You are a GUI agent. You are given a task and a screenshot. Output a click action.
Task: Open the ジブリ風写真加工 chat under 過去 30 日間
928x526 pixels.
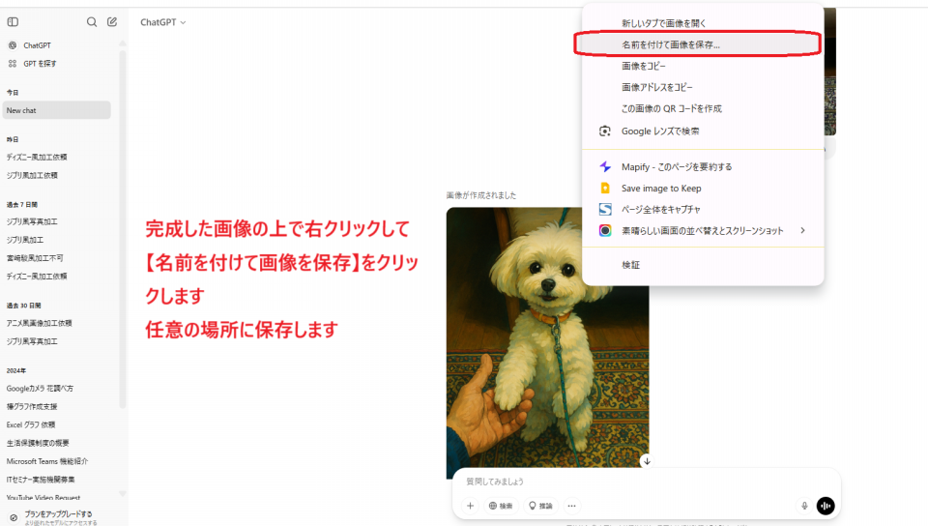point(32,341)
